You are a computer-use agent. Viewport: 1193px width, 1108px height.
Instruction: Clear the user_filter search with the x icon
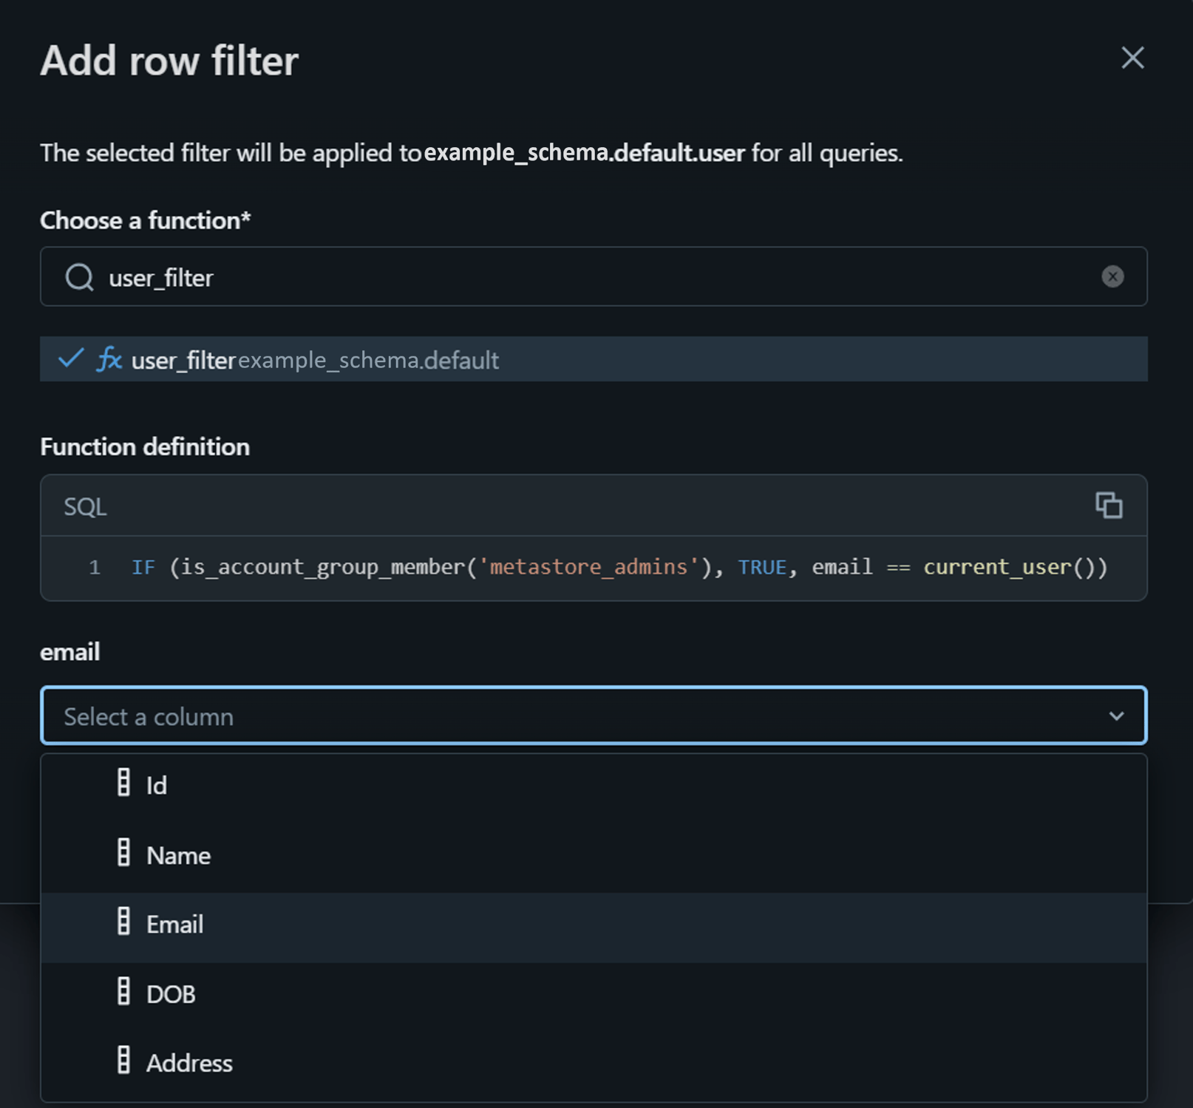pyautogui.click(x=1113, y=276)
